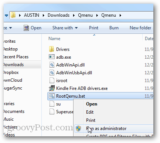Click Burn in the toolbar

(x=114, y=28)
